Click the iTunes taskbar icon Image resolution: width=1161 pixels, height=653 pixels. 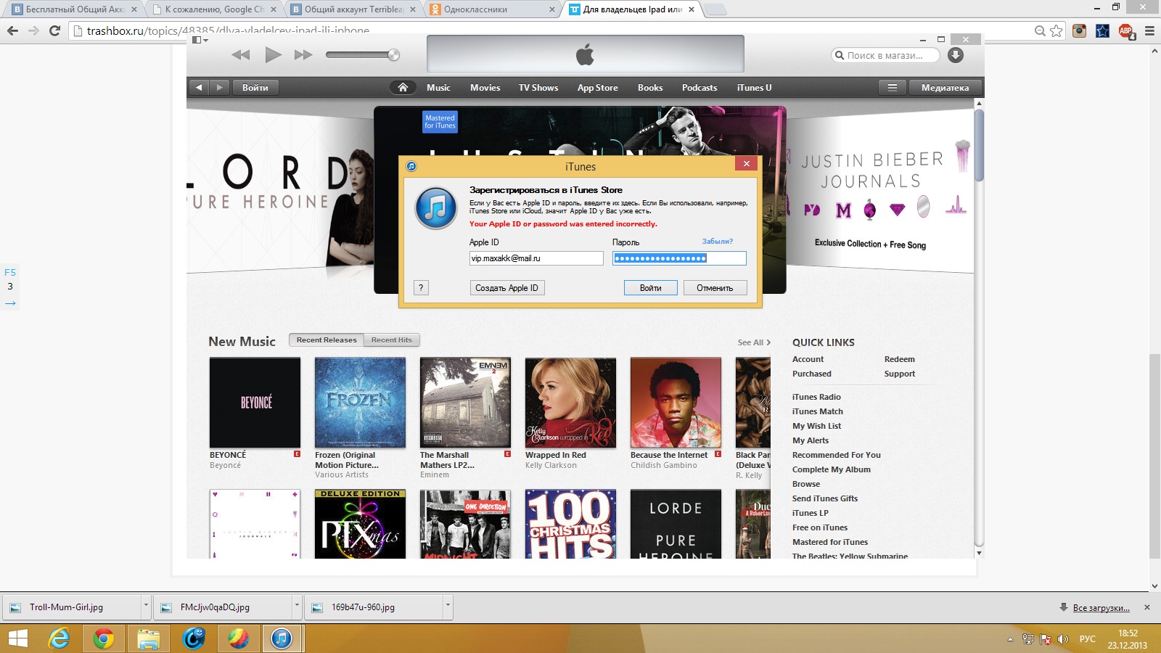pyautogui.click(x=282, y=638)
